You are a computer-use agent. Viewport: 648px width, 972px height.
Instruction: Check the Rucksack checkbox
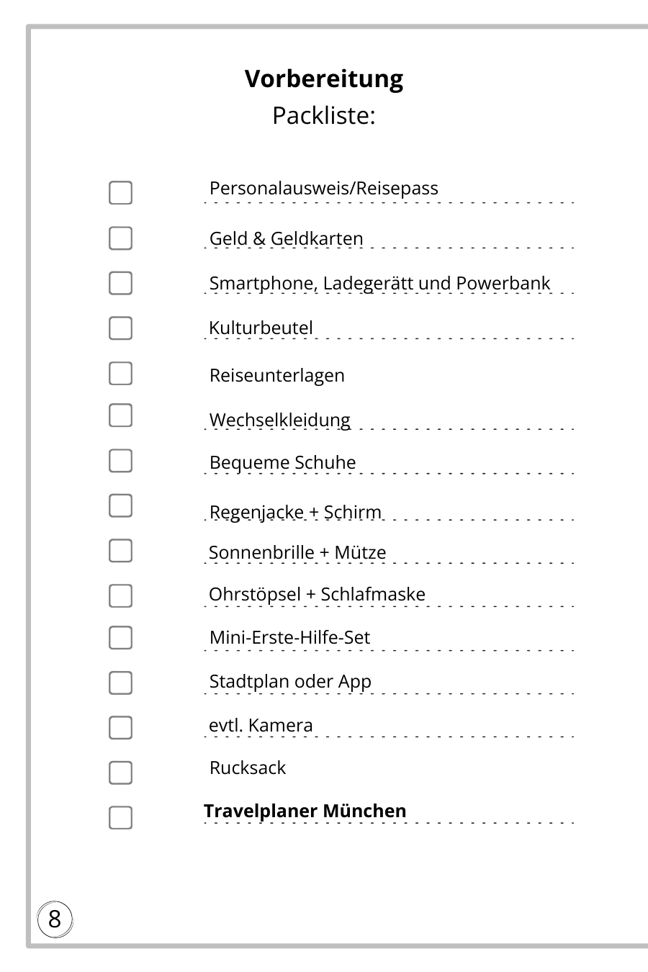[120, 773]
